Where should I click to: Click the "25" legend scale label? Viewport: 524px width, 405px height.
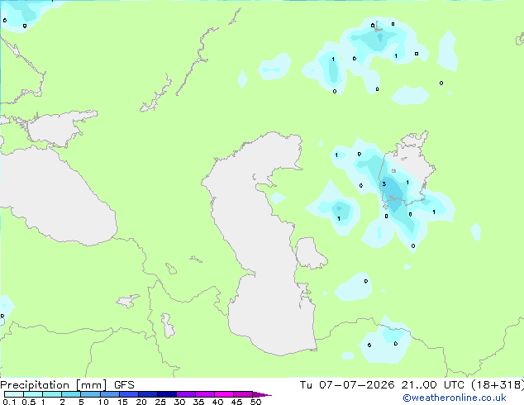tap(160, 402)
